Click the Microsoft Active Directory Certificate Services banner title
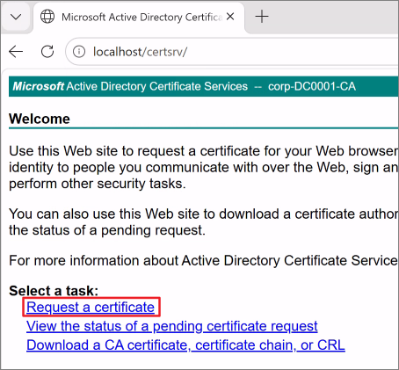399x370 pixels. [130, 86]
